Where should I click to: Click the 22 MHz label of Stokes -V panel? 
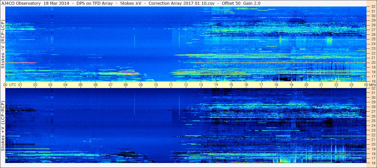coord(373,53)
